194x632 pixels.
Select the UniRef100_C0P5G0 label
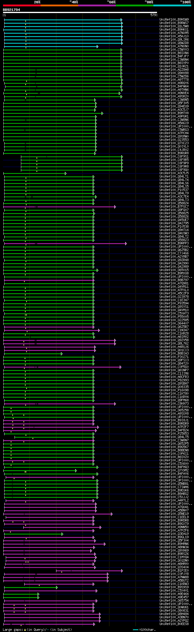coord(174,367)
